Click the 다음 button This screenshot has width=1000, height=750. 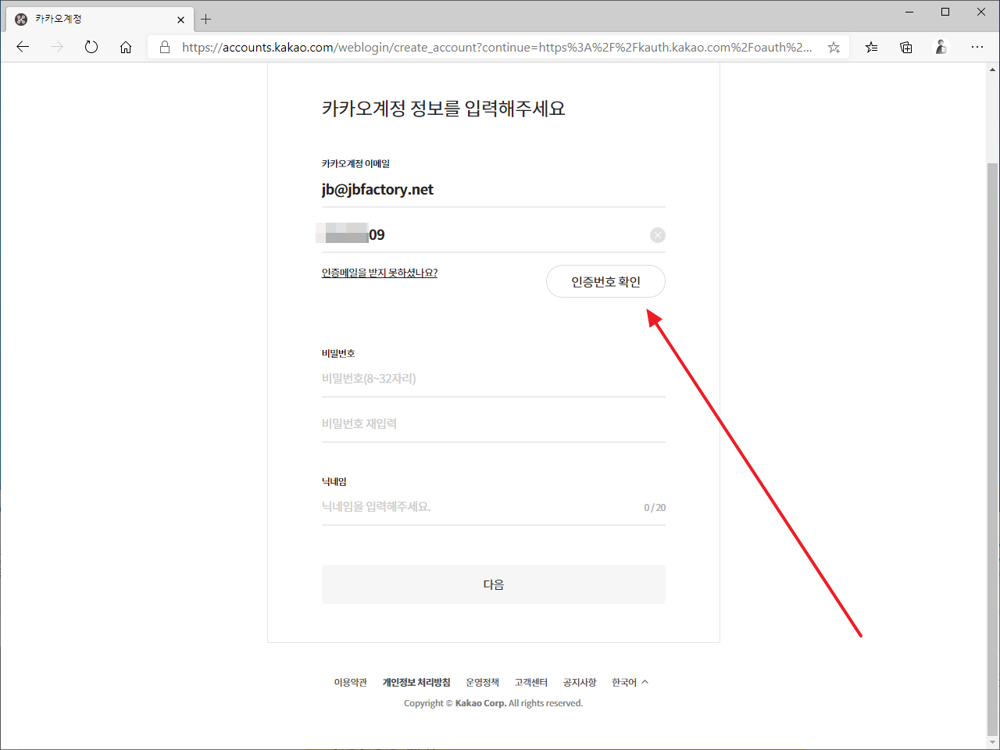(494, 584)
